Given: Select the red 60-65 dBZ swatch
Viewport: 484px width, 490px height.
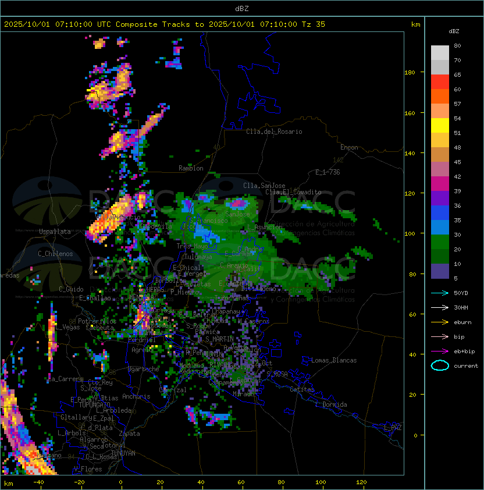Looking at the screenshot, I should point(440,82).
